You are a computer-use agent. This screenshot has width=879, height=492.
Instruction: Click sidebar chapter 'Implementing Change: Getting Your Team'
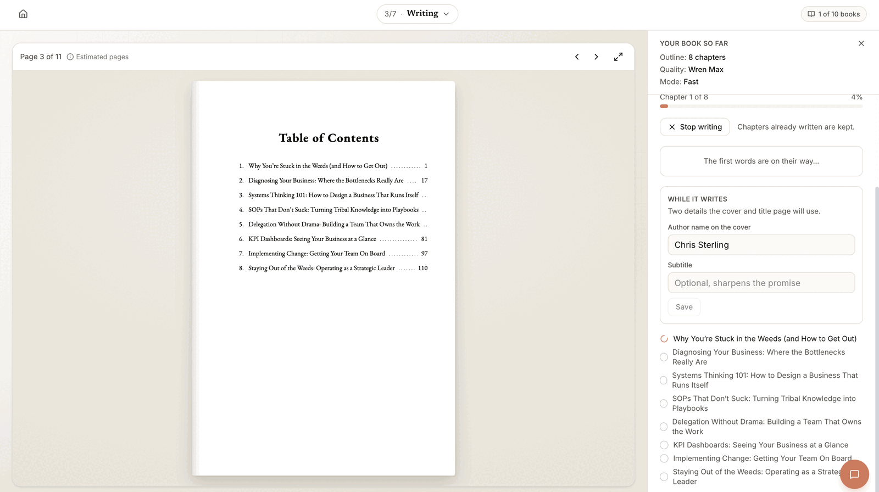[763, 459]
